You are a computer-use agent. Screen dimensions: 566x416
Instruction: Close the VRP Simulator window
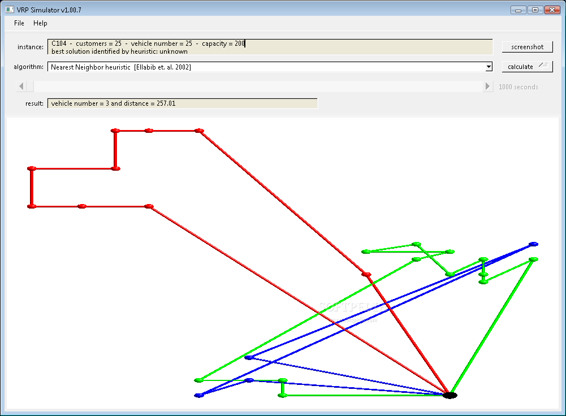(x=552, y=10)
